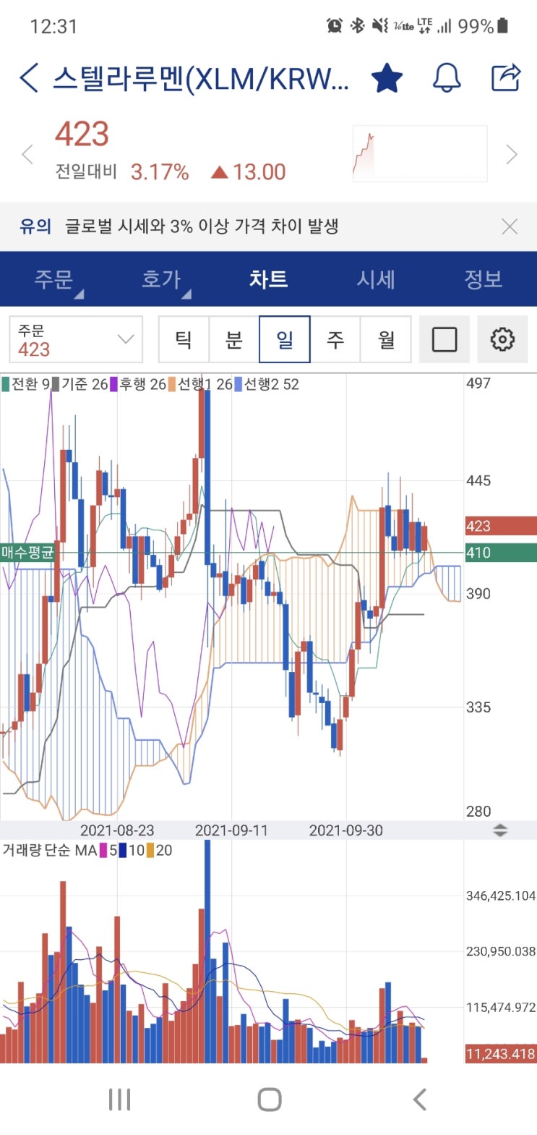537x1135 pixels.
Task: Dismiss the 유의 price difference notice
Action: (510, 226)
